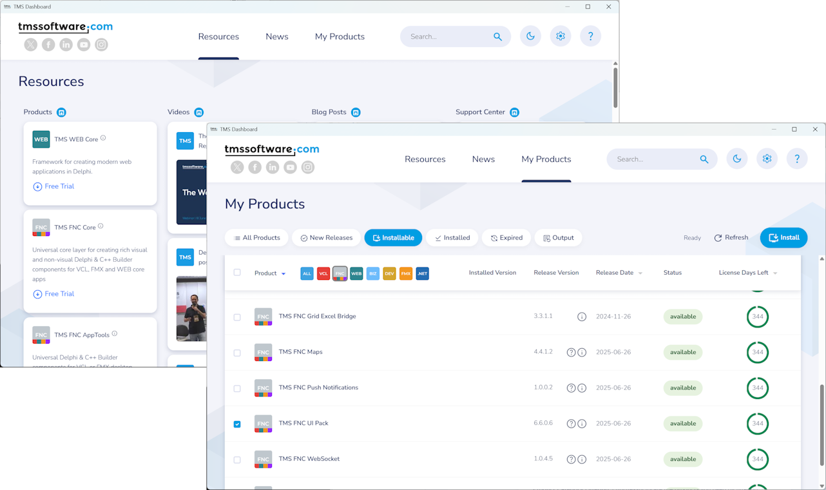Select all products with the header checkbox
The width and height of the screenshot is (826, 490).
tap(237, 272)
